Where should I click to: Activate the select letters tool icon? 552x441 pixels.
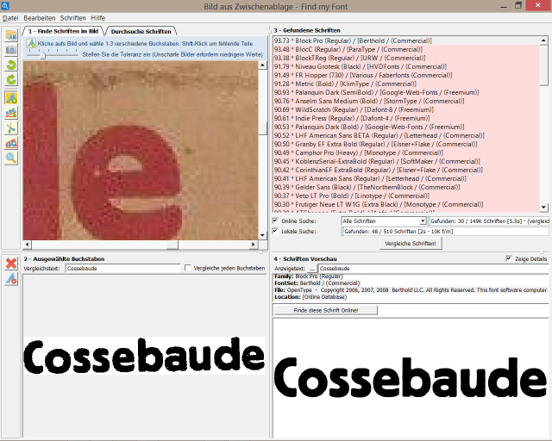11,97
